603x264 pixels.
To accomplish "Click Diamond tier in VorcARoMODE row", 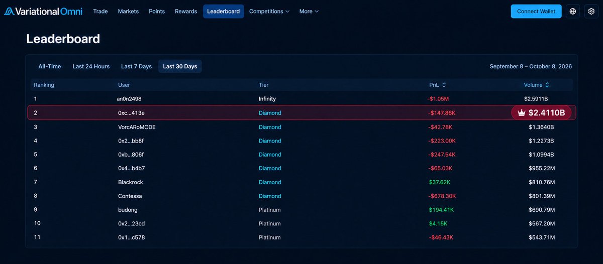I will tap(270, 127).
